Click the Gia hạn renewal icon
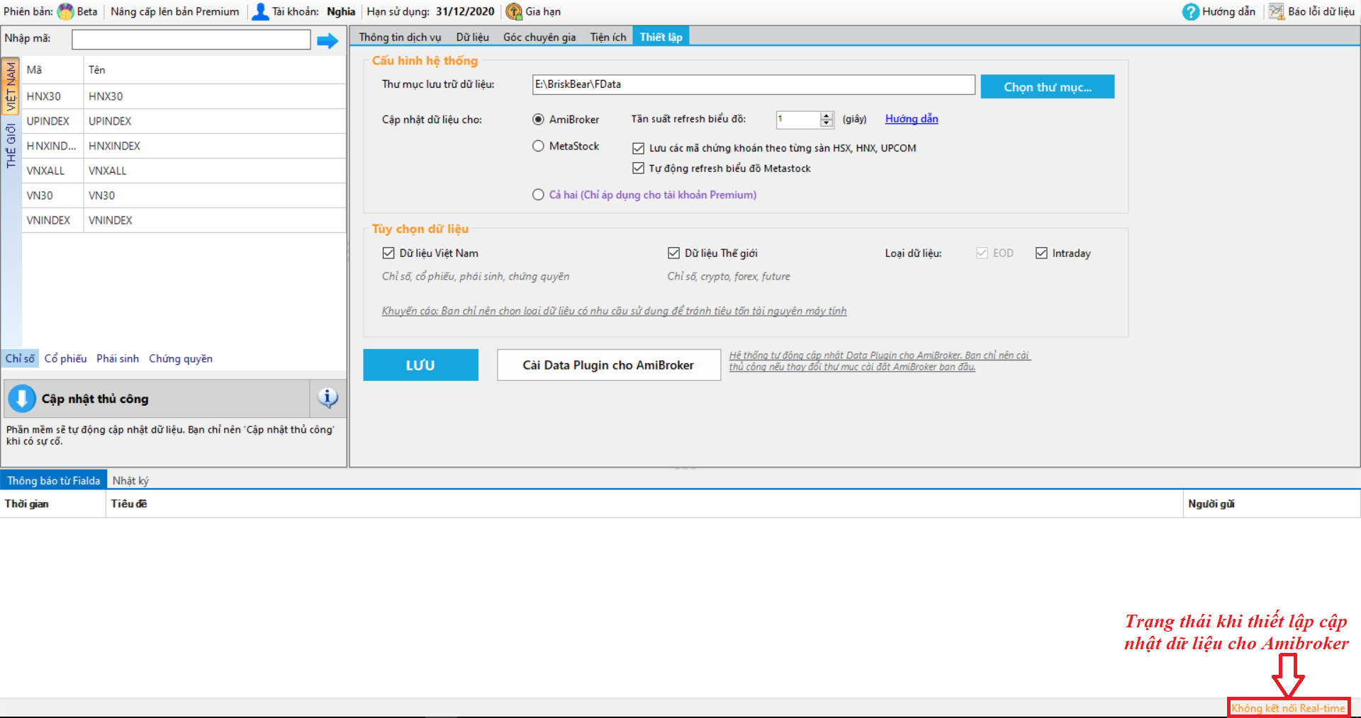1361x718 pixels. 513,11
